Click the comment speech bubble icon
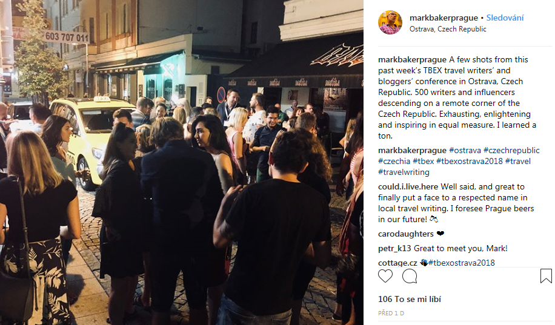555x325 pixels. click(x=410, y=276)
